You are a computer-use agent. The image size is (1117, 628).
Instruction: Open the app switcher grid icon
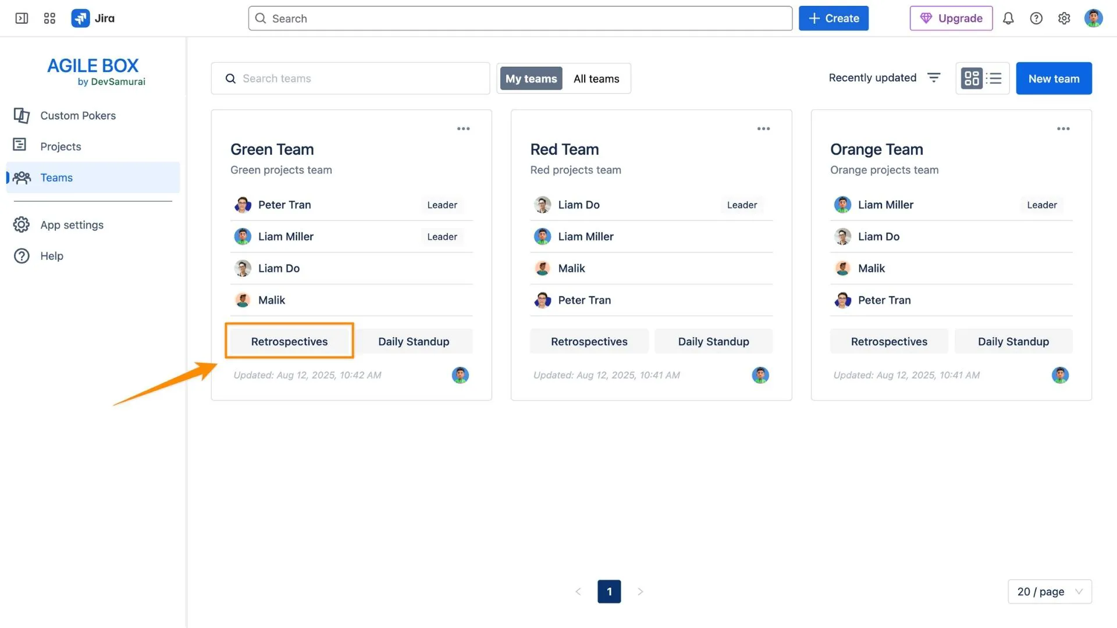coord(49,18)
